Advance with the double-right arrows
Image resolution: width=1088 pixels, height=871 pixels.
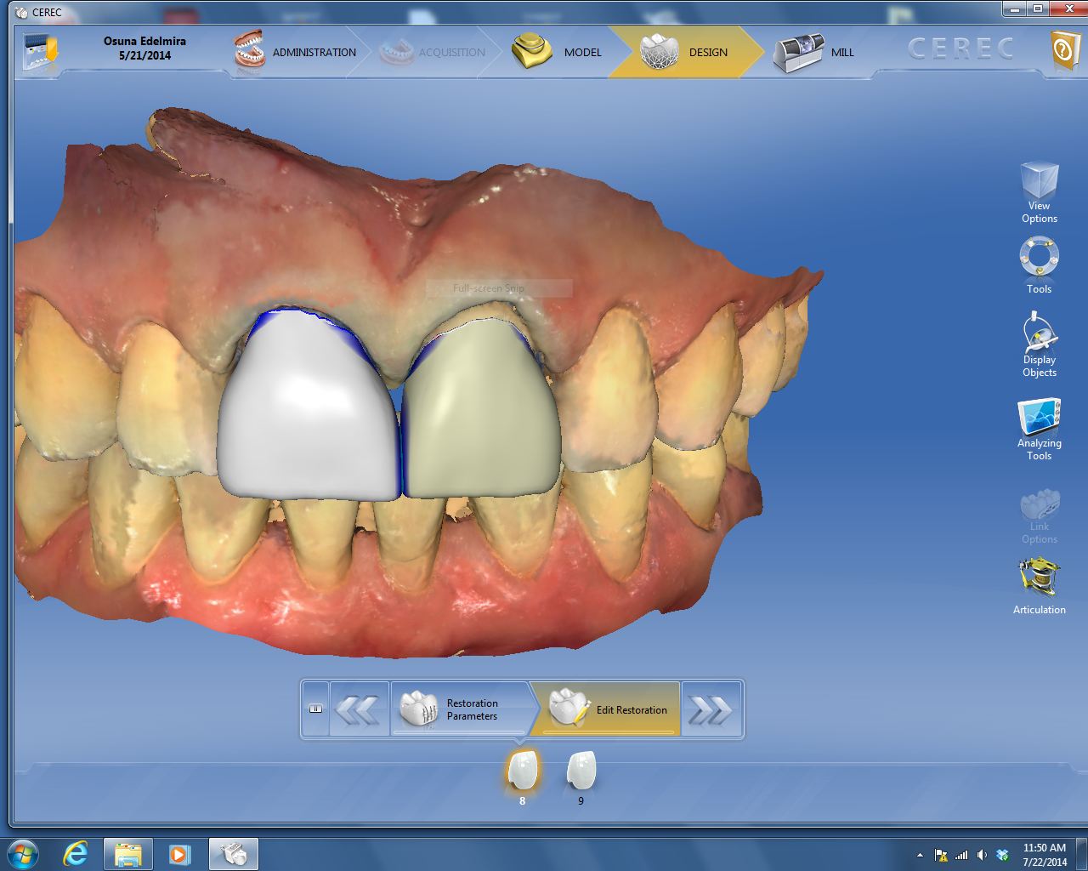[711, 709]
